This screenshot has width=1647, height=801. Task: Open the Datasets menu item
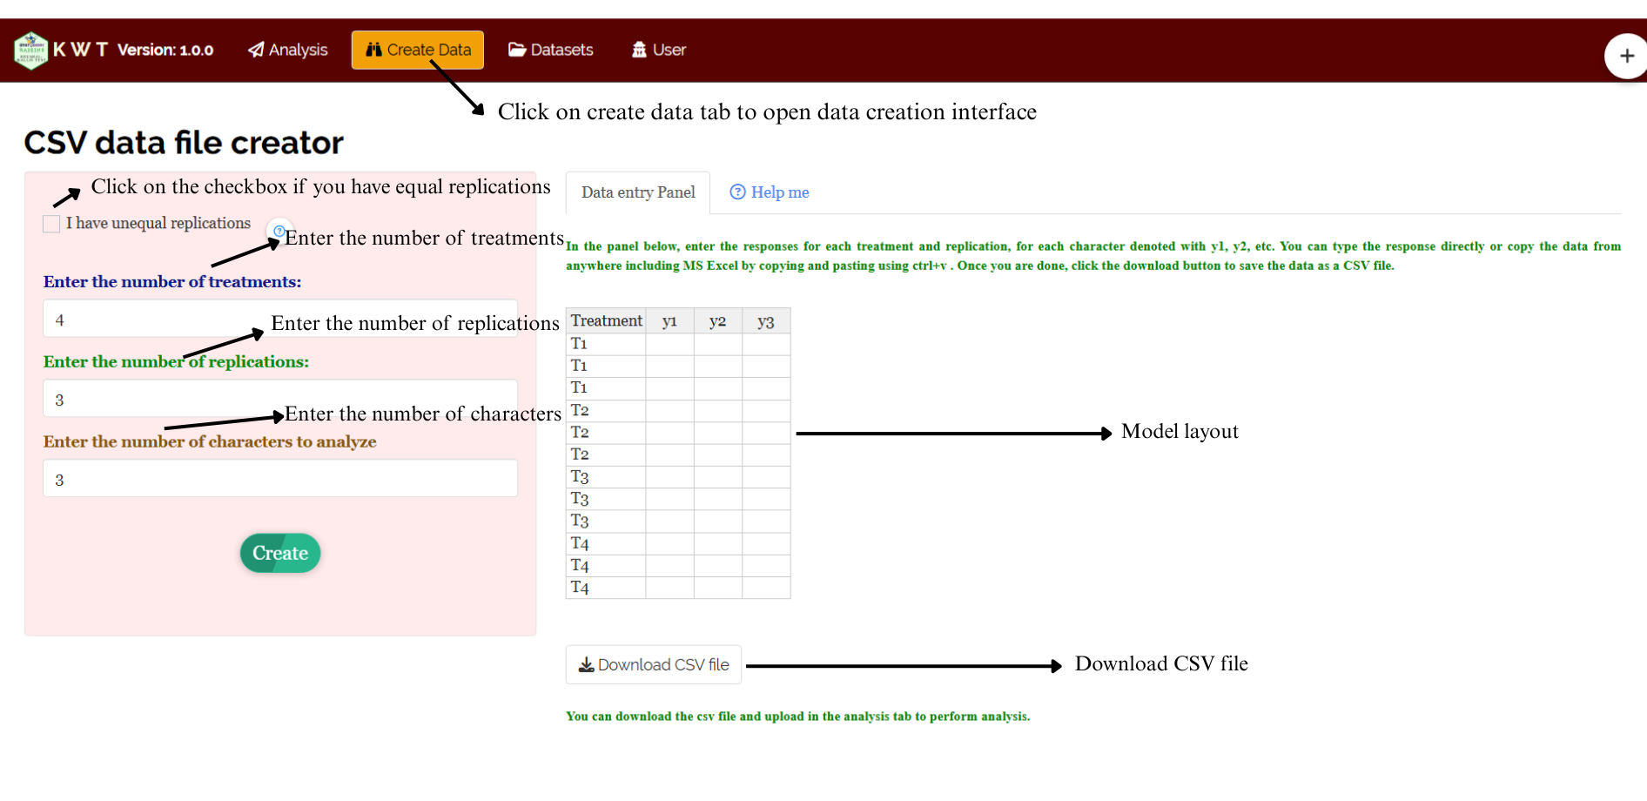[551, 50]
